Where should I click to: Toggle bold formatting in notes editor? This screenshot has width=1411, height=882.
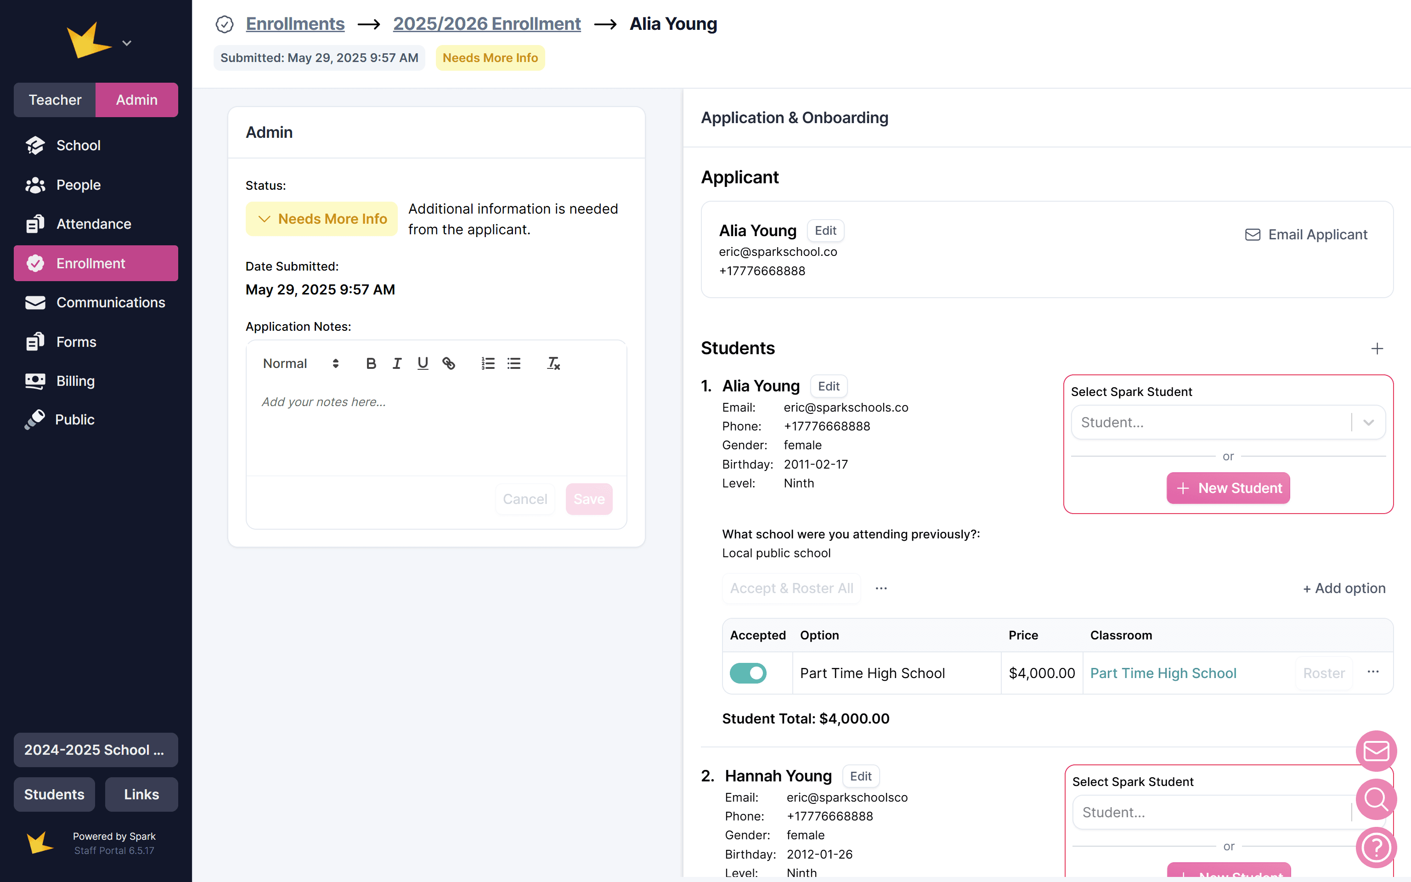point(371,363)
